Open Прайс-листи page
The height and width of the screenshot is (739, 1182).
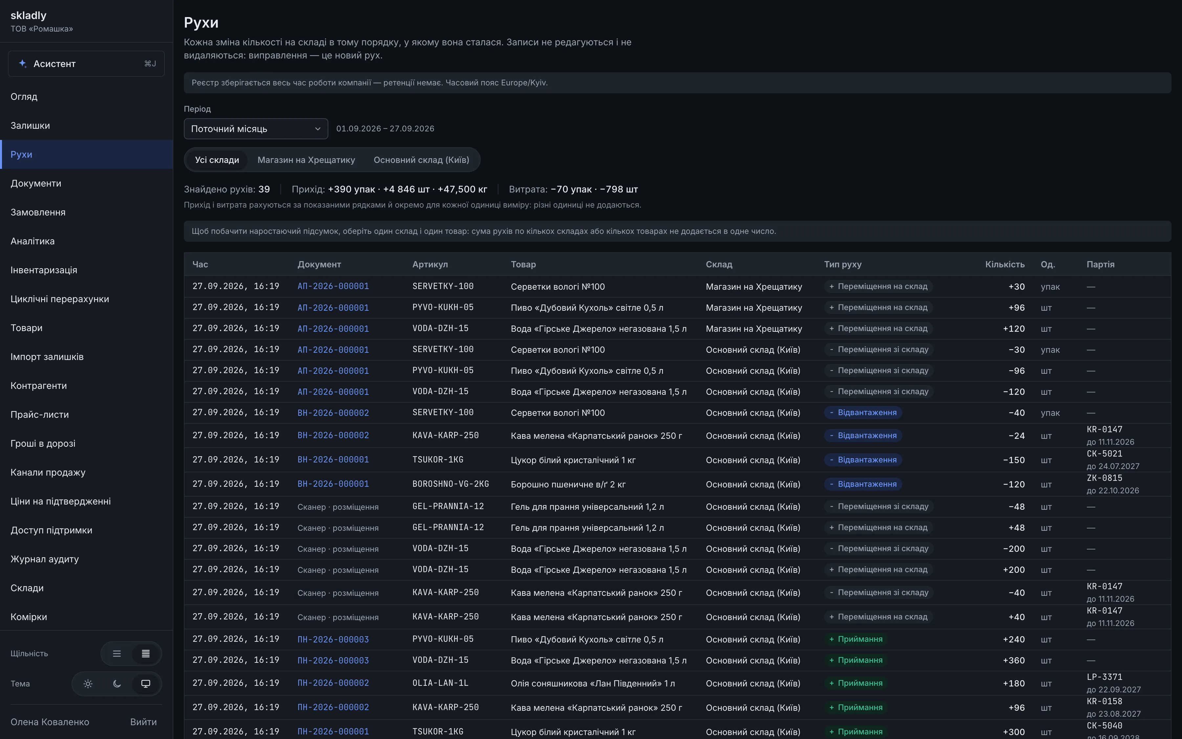pos(86,414)
